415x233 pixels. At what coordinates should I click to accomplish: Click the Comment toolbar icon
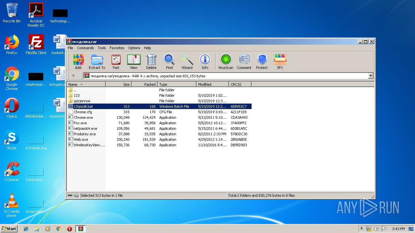click(x=244, y=62)
